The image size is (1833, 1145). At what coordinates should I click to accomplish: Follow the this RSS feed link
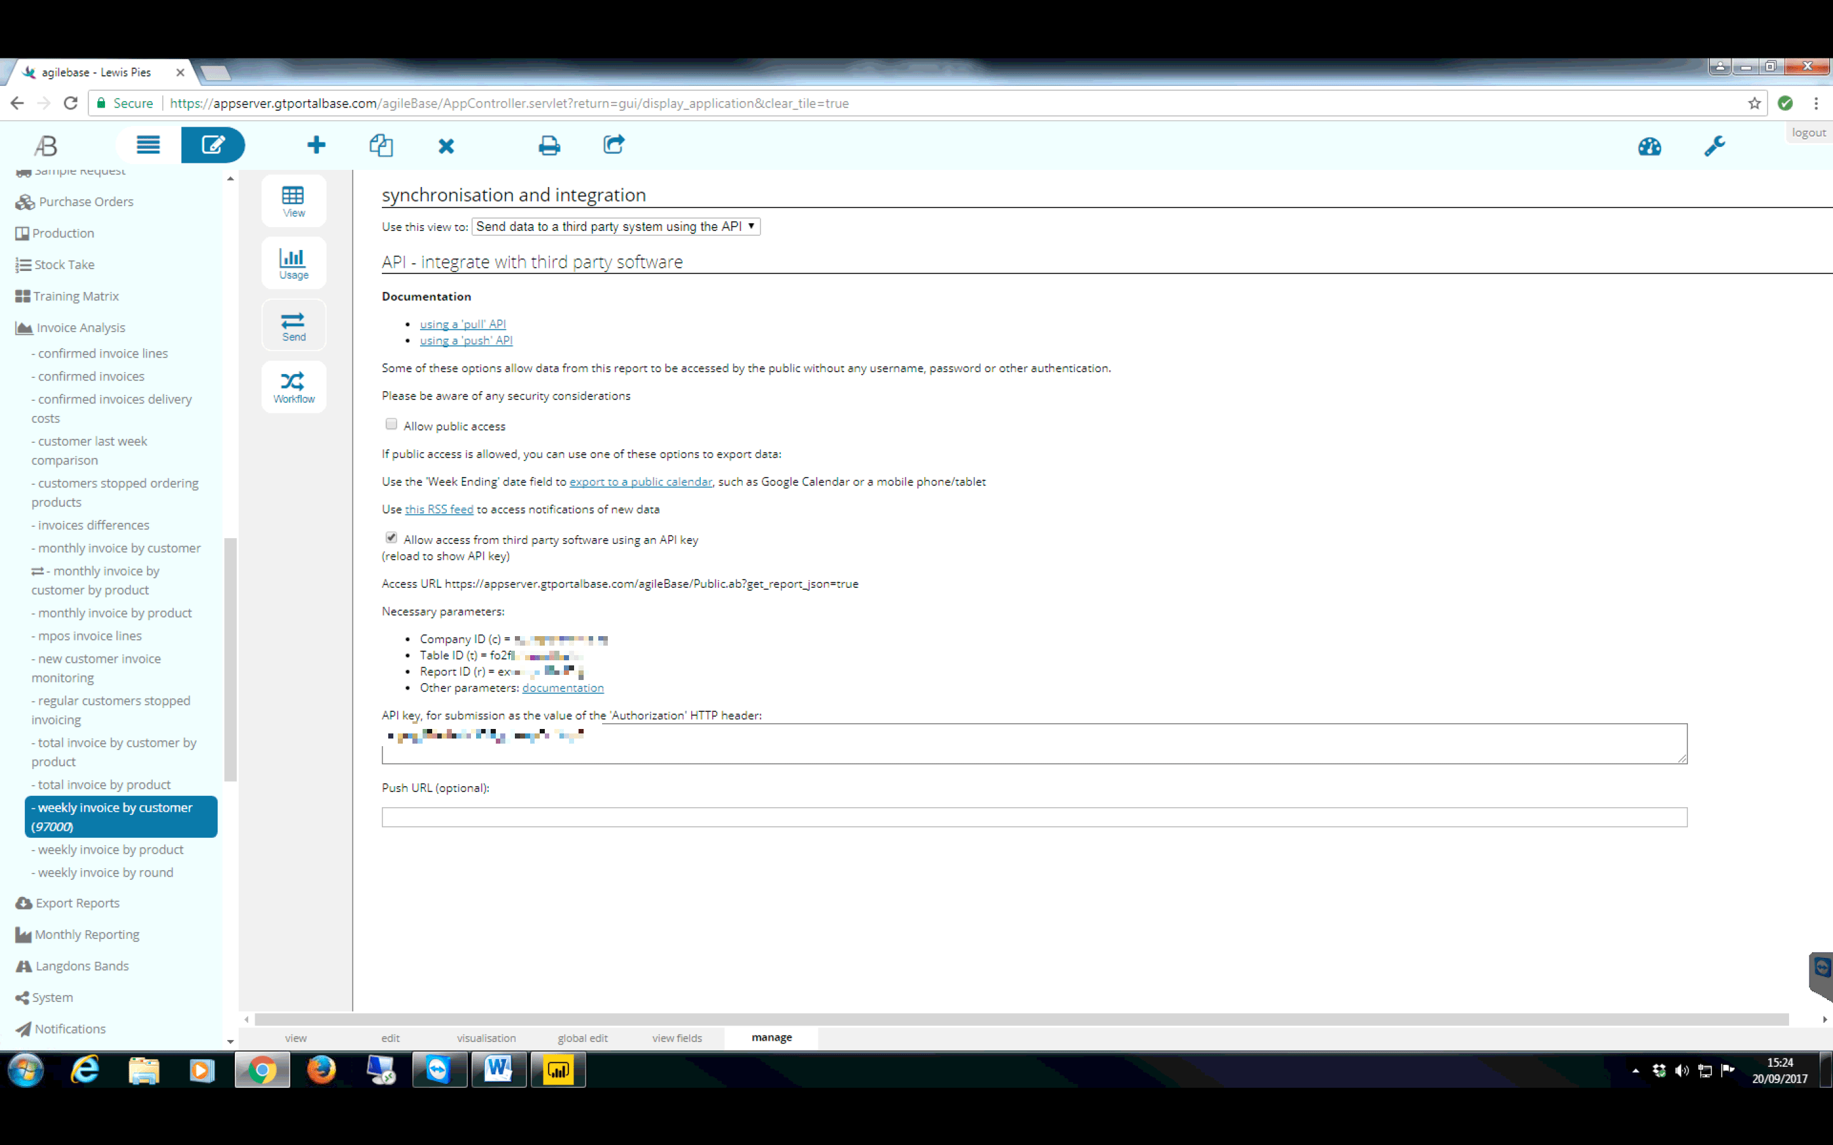439,509
